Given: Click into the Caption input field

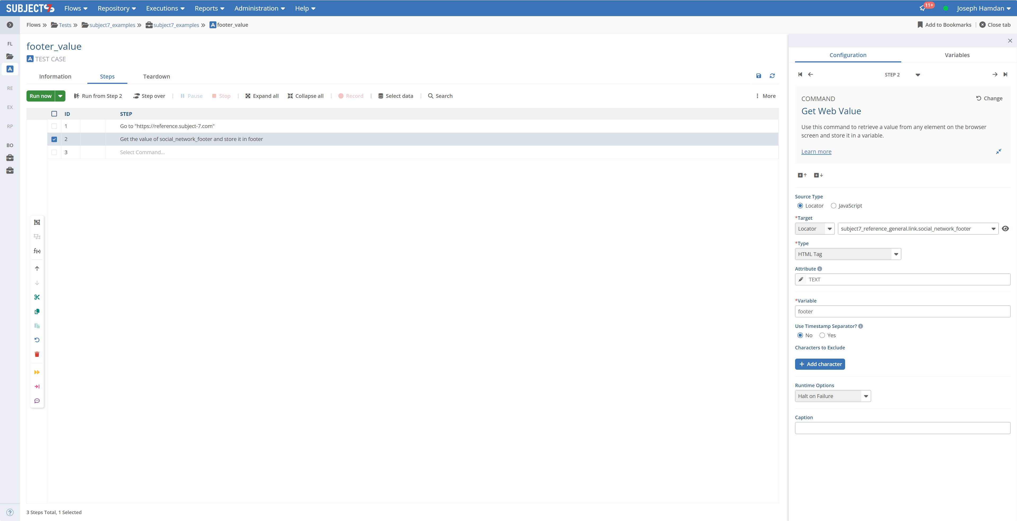Looking at the screenshot, I should pyautogui.click(x=902, y=428).
